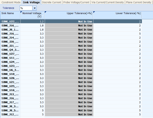Screen dimensions: 153x118
Task: Click Not In Use cell for SINK_J20
Action: (x=69, y=42)
